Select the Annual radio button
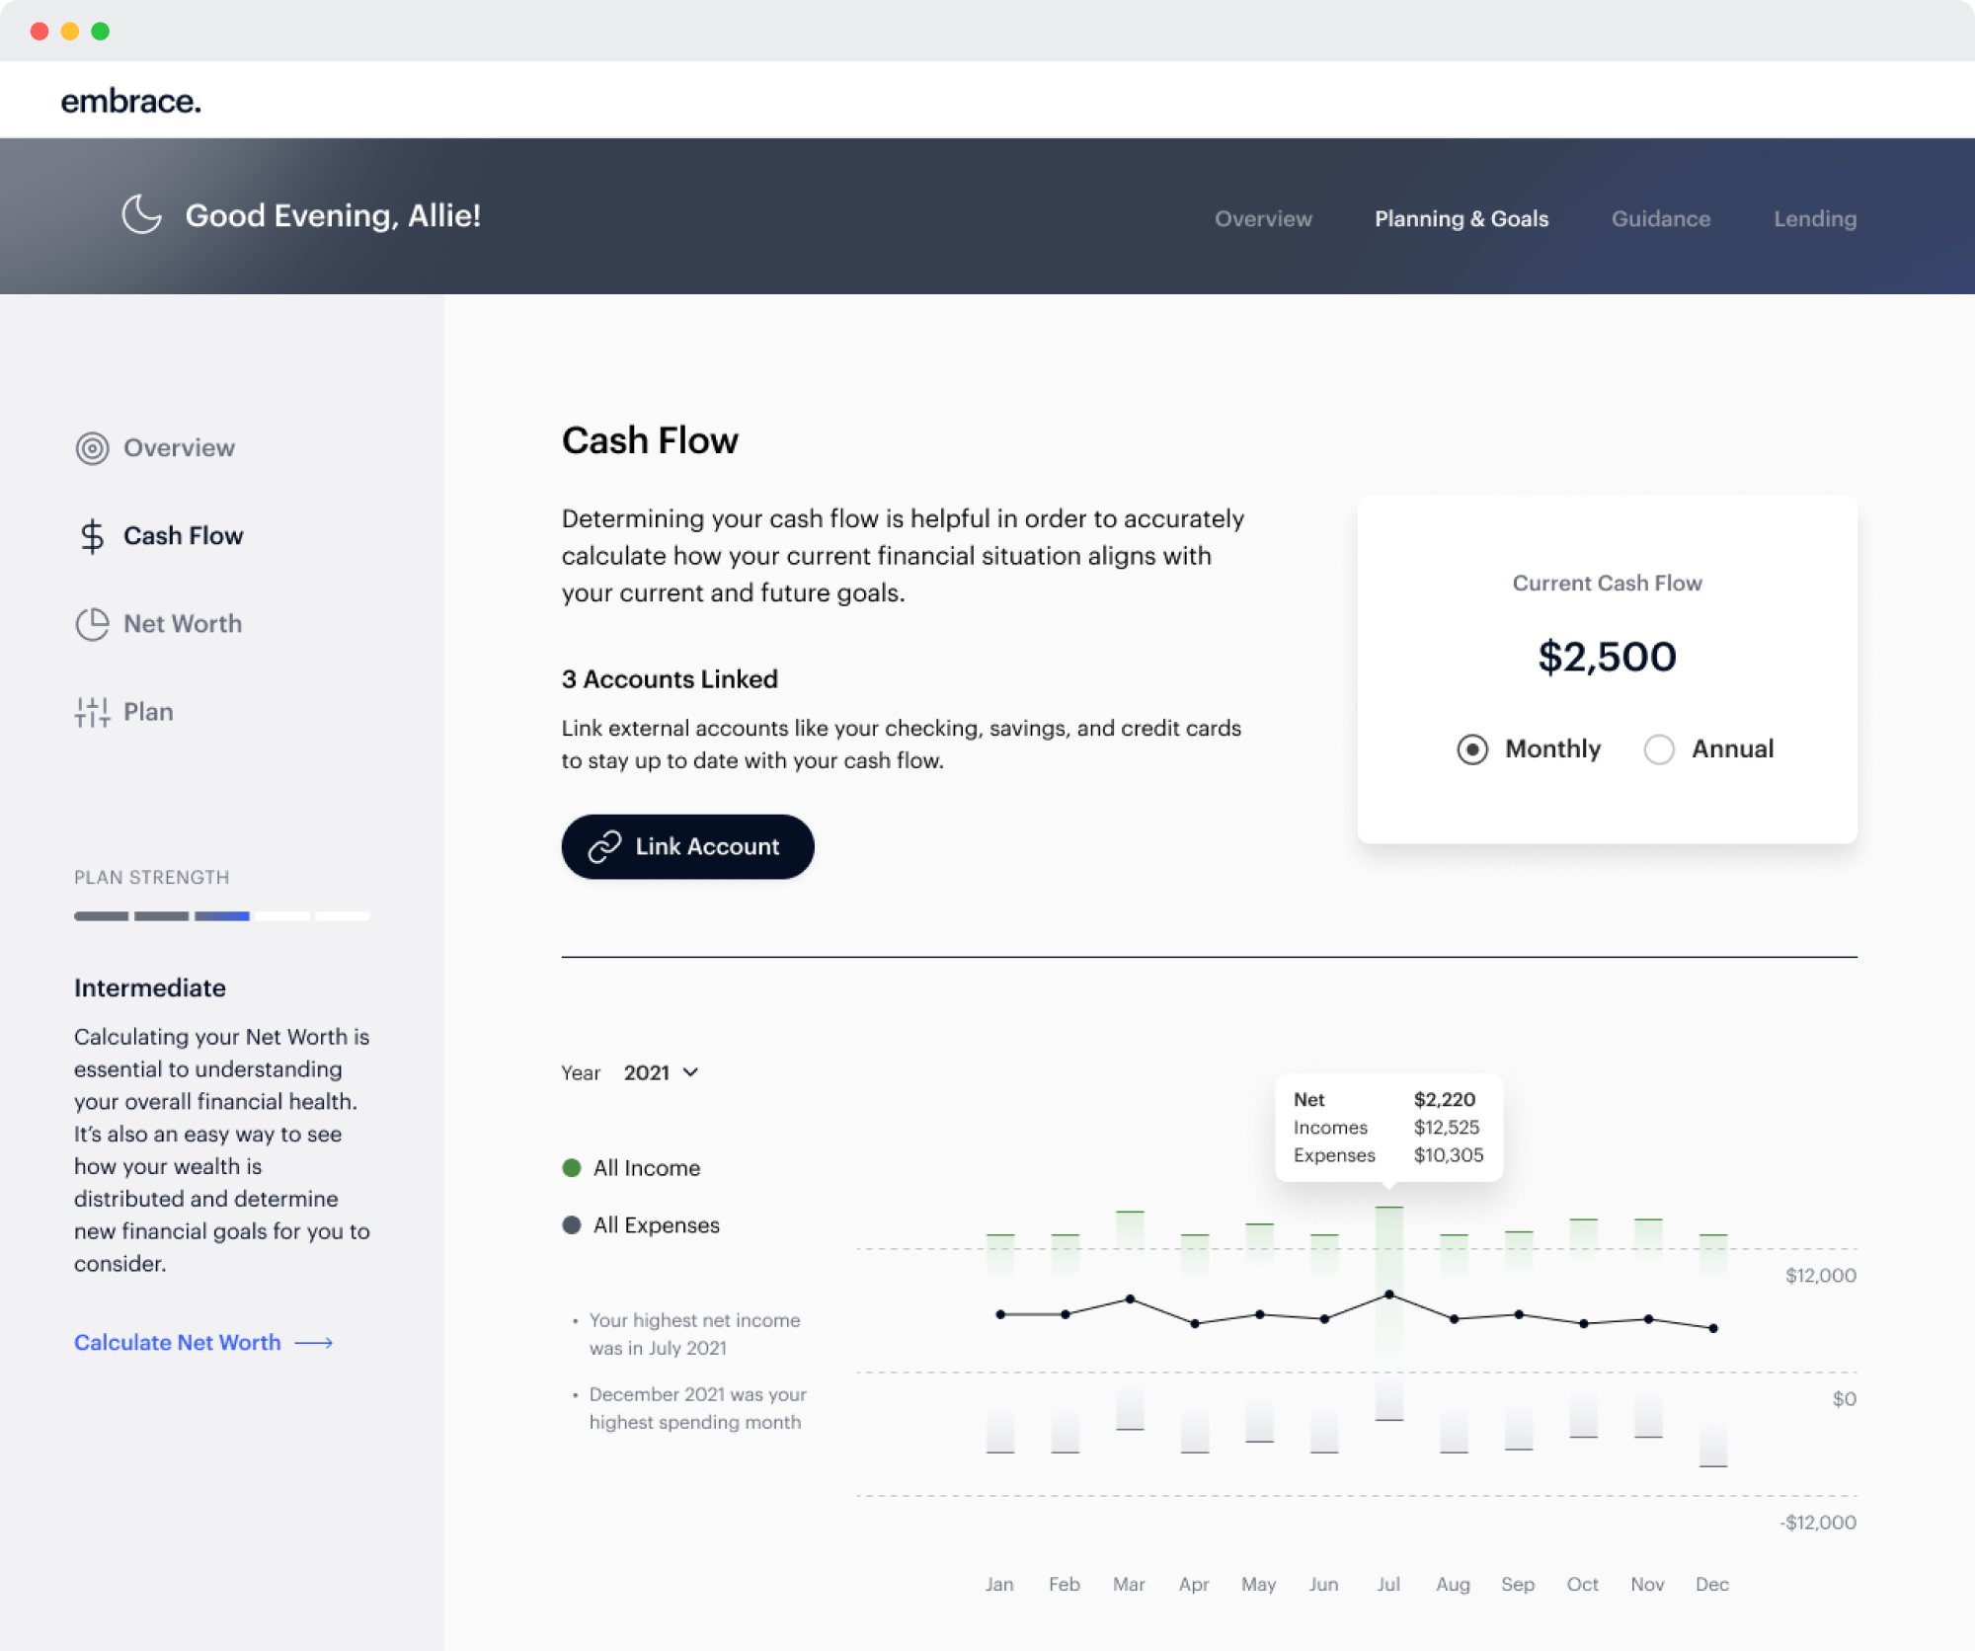The height and width of the screenshot is (1651, 1975). coord(1659,749)
